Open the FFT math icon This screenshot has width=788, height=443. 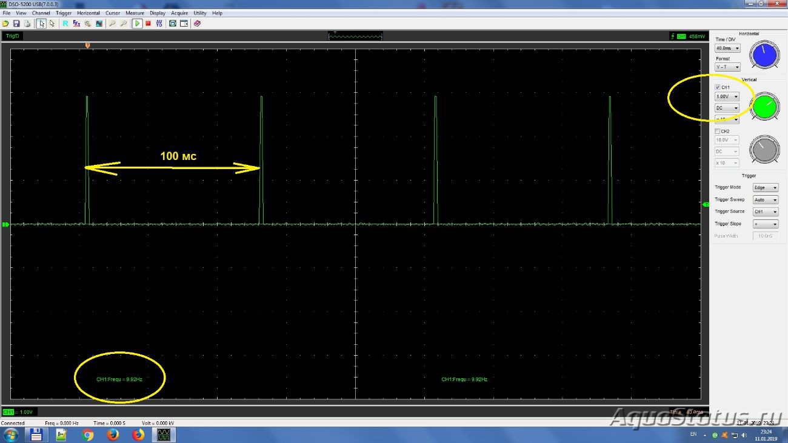76,24
